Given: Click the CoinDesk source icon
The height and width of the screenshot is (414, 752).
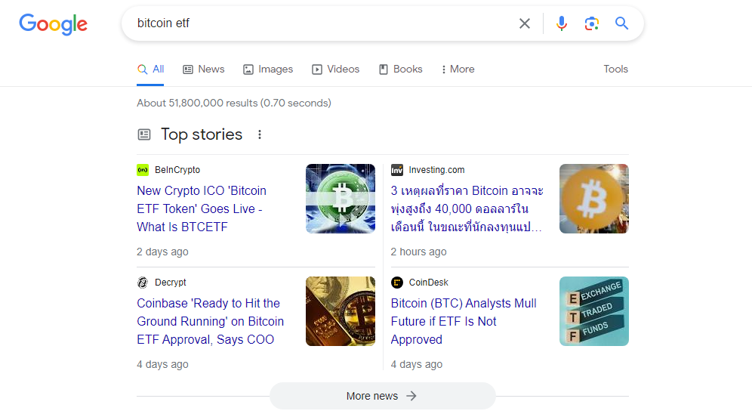Looking at the screenshot, I should point(397,283).
